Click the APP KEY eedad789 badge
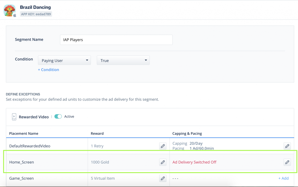The image size is (298, 187). click(36, 14)
